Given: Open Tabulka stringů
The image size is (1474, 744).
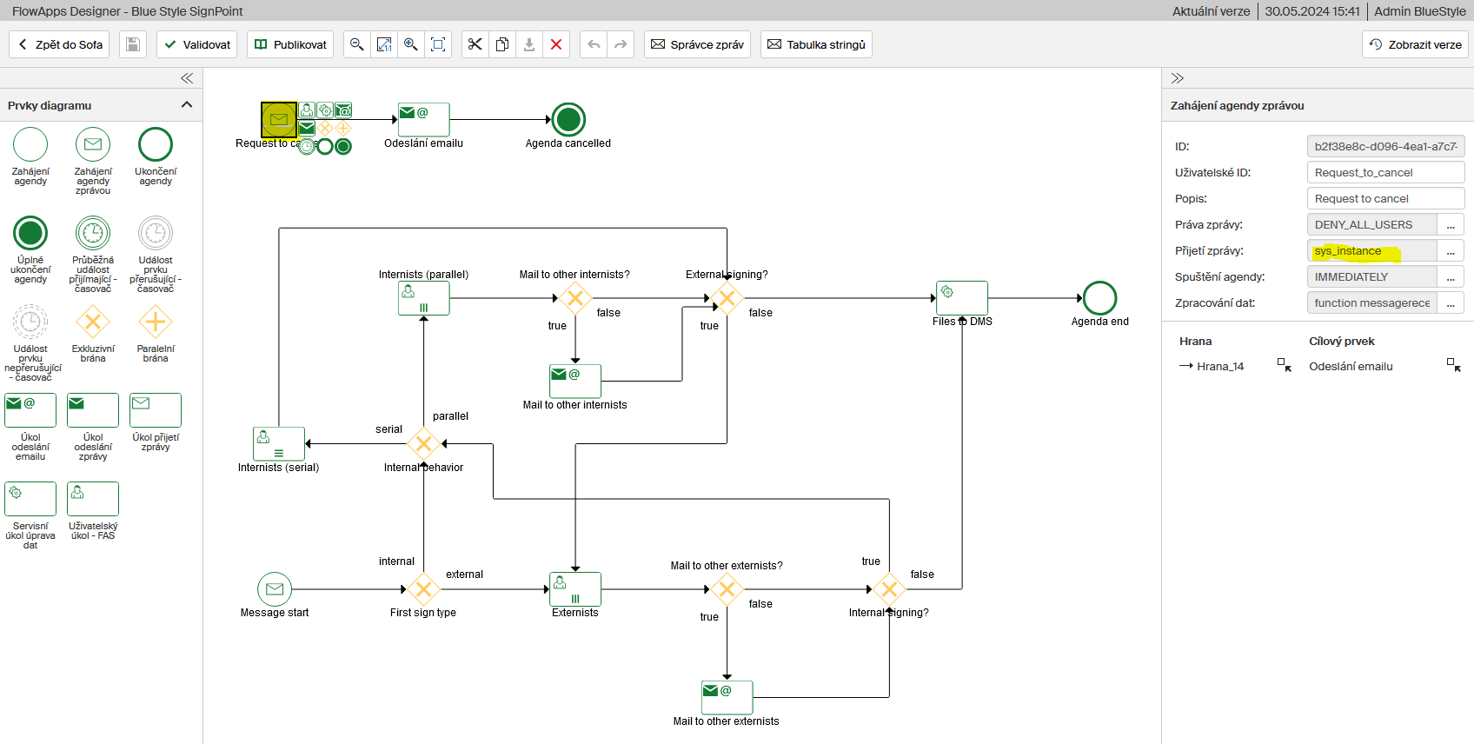Looking at the screenshot, I should [x=816, y=44].
